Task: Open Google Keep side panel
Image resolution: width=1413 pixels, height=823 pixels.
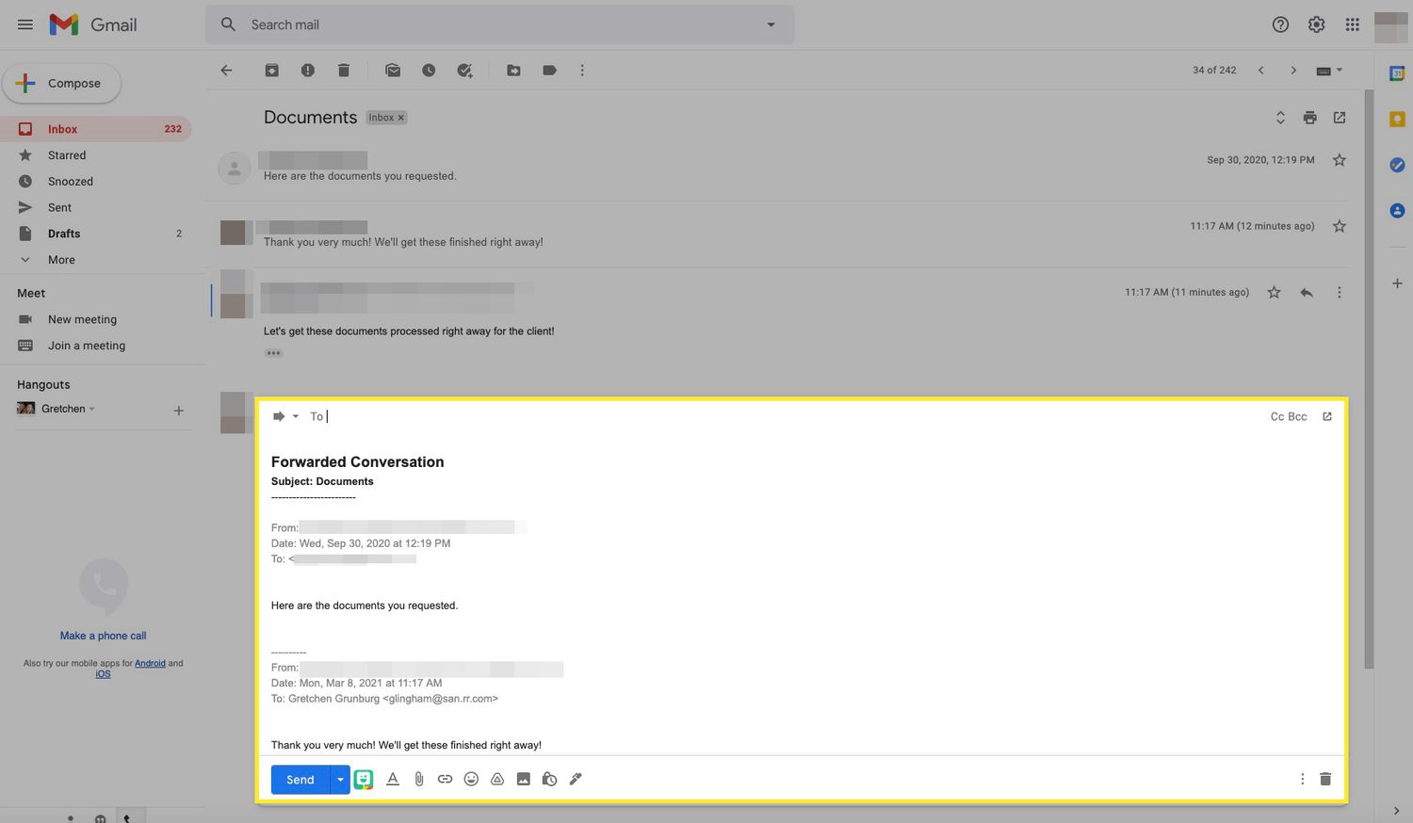Action: 1397,119
